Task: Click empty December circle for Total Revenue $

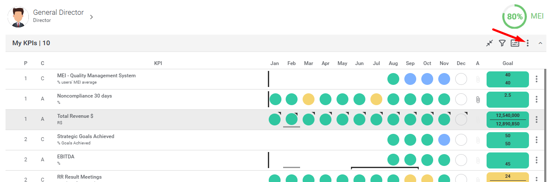Action: click(461, 120)
